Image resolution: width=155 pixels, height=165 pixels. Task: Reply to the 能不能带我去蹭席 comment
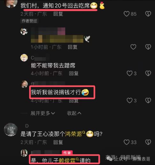pyautogui.click(x=74, y=73)
